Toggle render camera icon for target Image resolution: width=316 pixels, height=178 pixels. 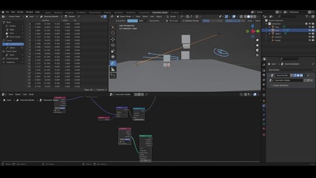click(x=313, y=40)
